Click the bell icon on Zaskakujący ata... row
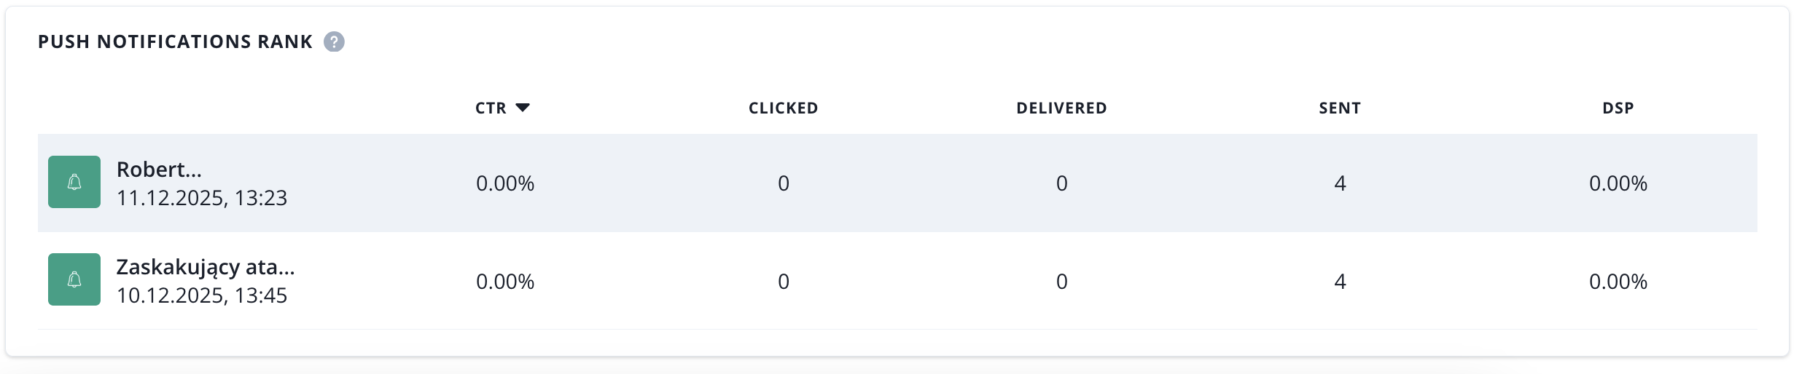 pos(74,279)
